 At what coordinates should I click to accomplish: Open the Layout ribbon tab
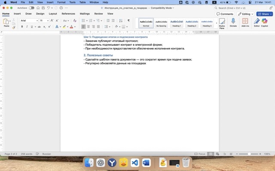(x=53, y=14)
